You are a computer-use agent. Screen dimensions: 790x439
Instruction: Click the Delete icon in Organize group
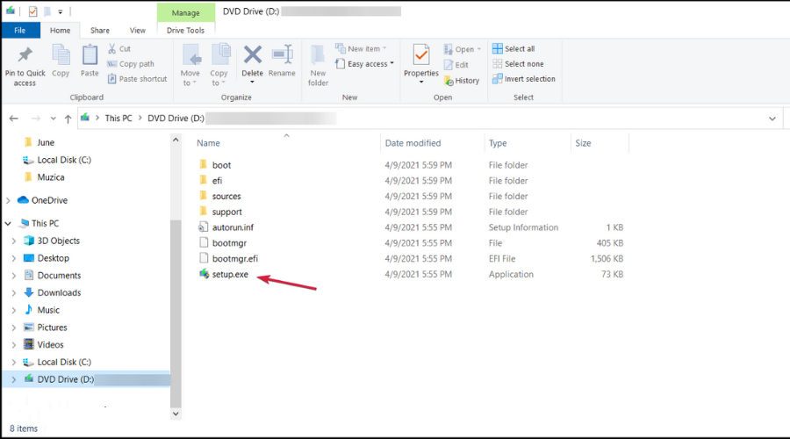252,58
